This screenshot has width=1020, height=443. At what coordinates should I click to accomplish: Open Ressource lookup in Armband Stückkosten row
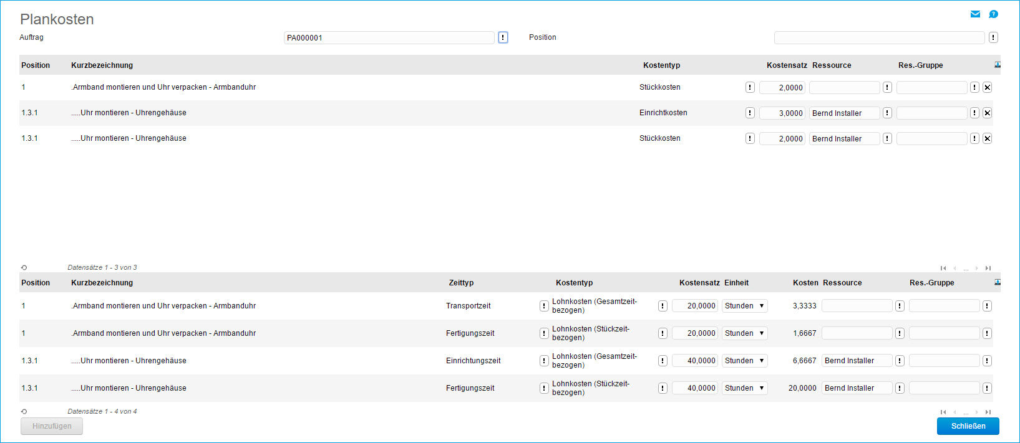pyautogui.click(x=887, y=87)
